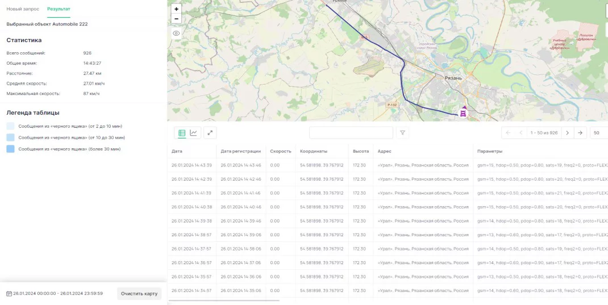Click the lightest blue legend swatch
This screenshot has height=305, width=608.
(x=10, y=126)
